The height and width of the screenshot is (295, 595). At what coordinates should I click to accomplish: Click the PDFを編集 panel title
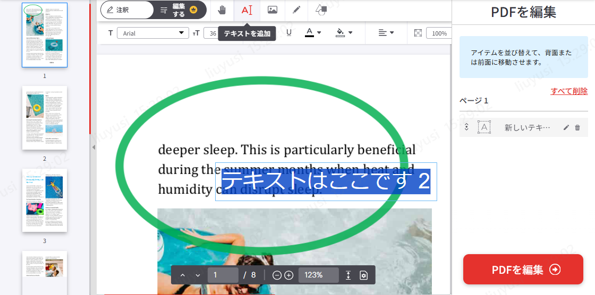523,13
